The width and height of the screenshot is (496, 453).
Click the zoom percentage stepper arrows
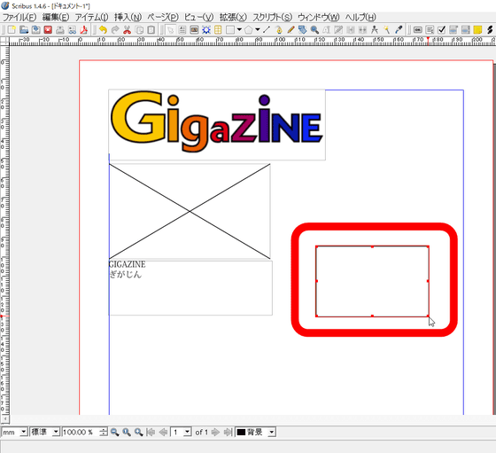pos(104,432)
